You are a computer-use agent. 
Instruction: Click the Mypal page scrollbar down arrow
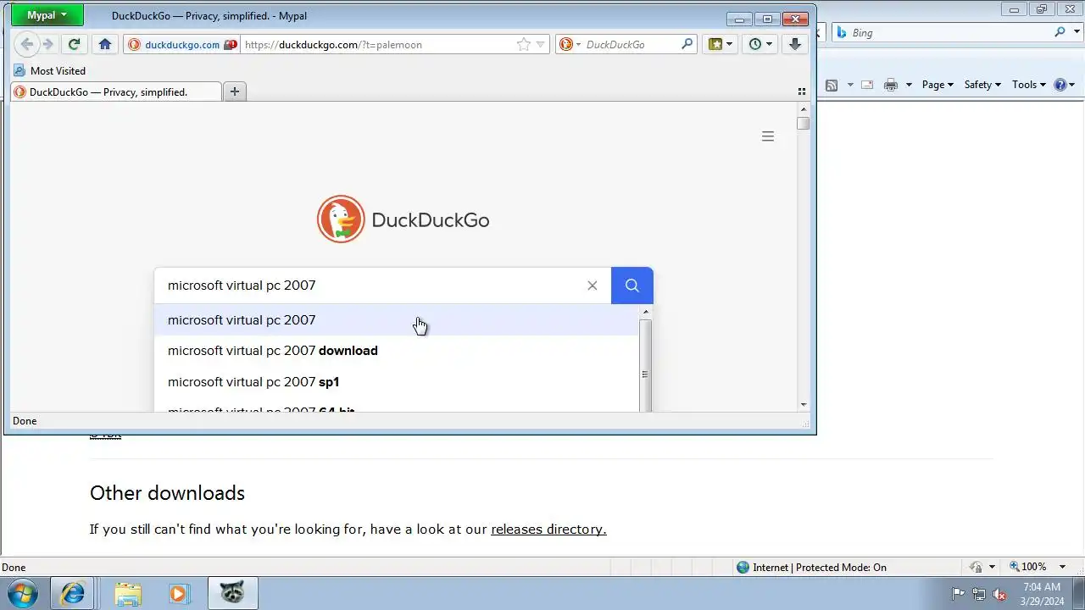804,405
